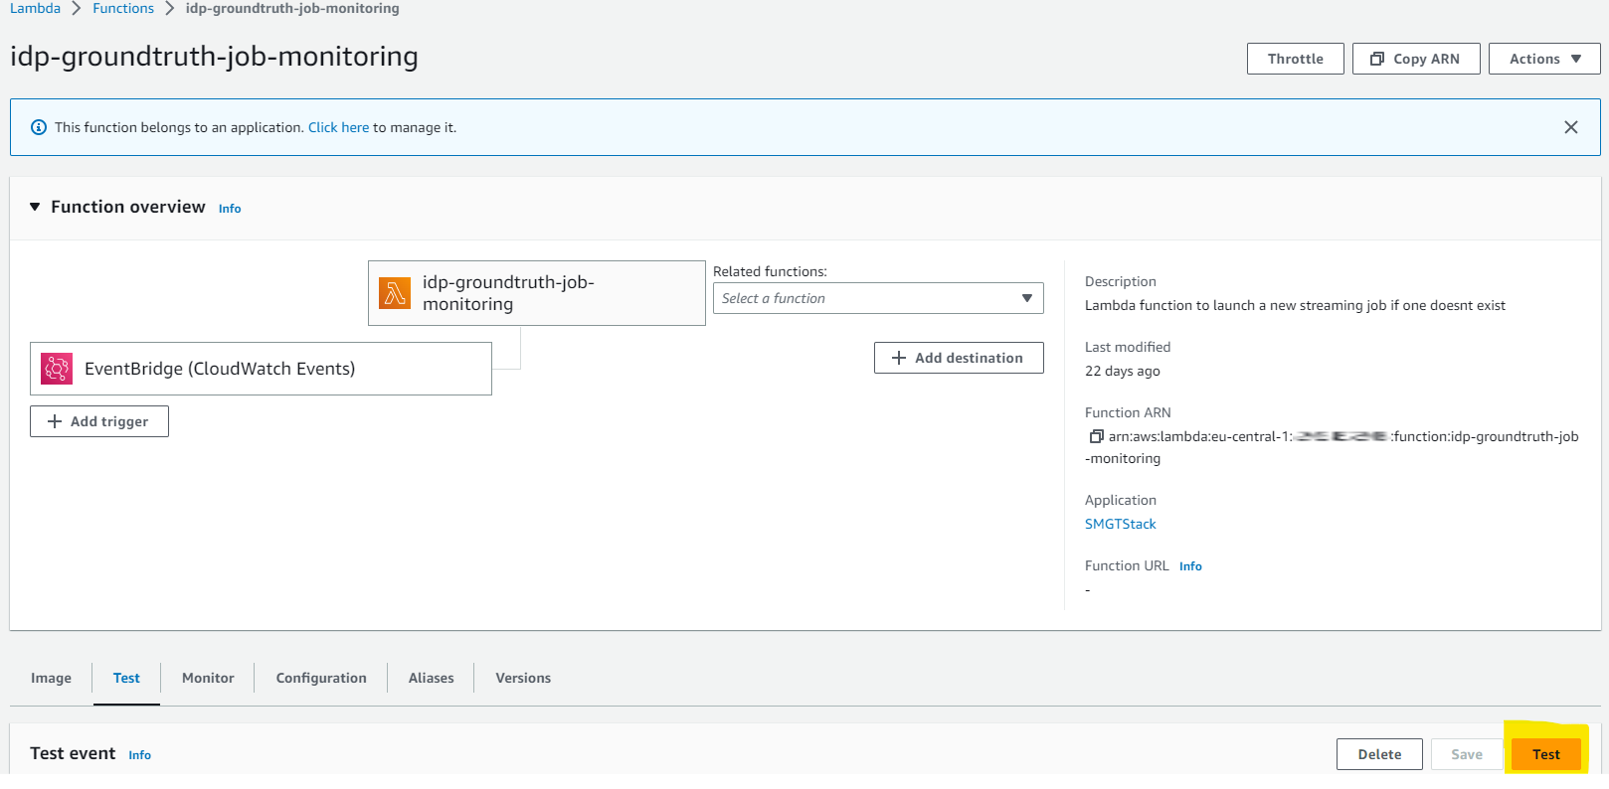Click the page title idp-groundtruth-job-monitoring
Image resolution: width=1609 pixels, height=789 pixels.
point(214,57)
